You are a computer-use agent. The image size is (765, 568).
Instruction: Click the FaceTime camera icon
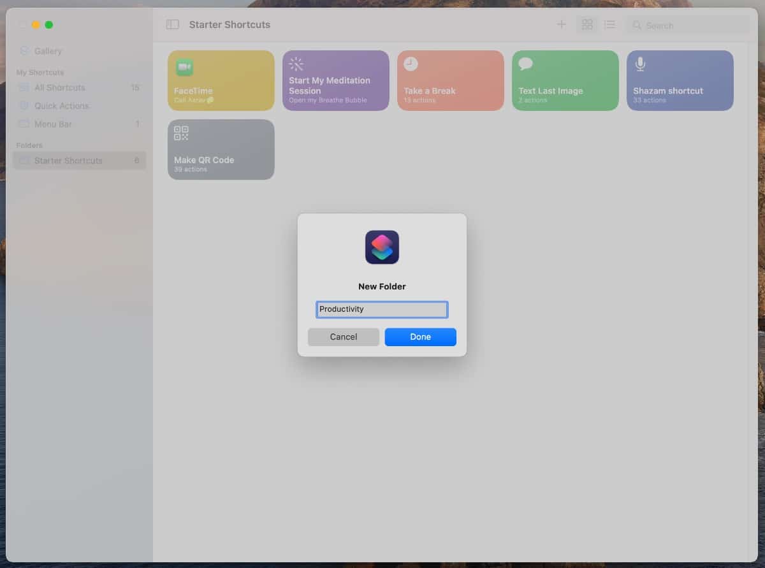(184, 67)
